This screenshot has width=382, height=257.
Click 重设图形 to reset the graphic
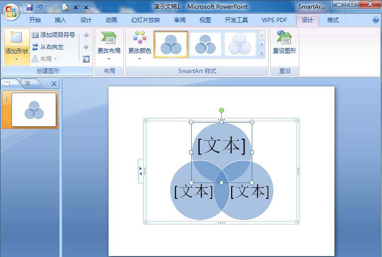284,43
